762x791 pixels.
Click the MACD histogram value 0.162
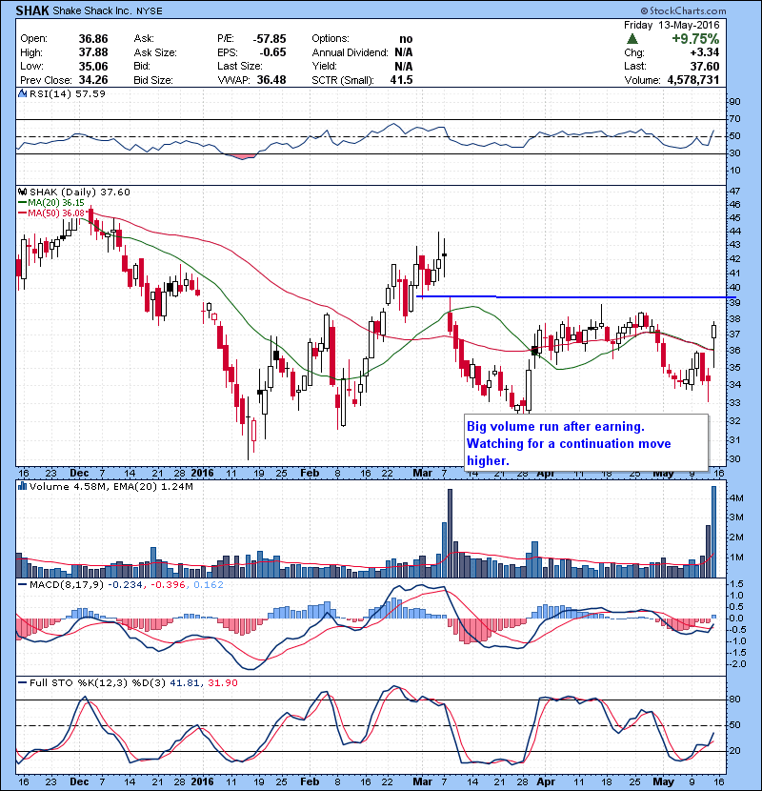point(209,585)
